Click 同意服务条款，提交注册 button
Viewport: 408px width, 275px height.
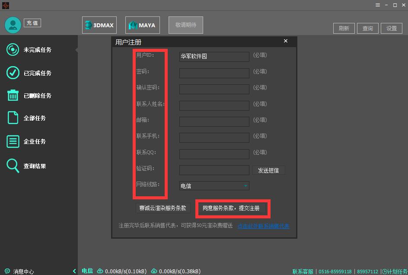pyautogui.click(x=231, y=208)
